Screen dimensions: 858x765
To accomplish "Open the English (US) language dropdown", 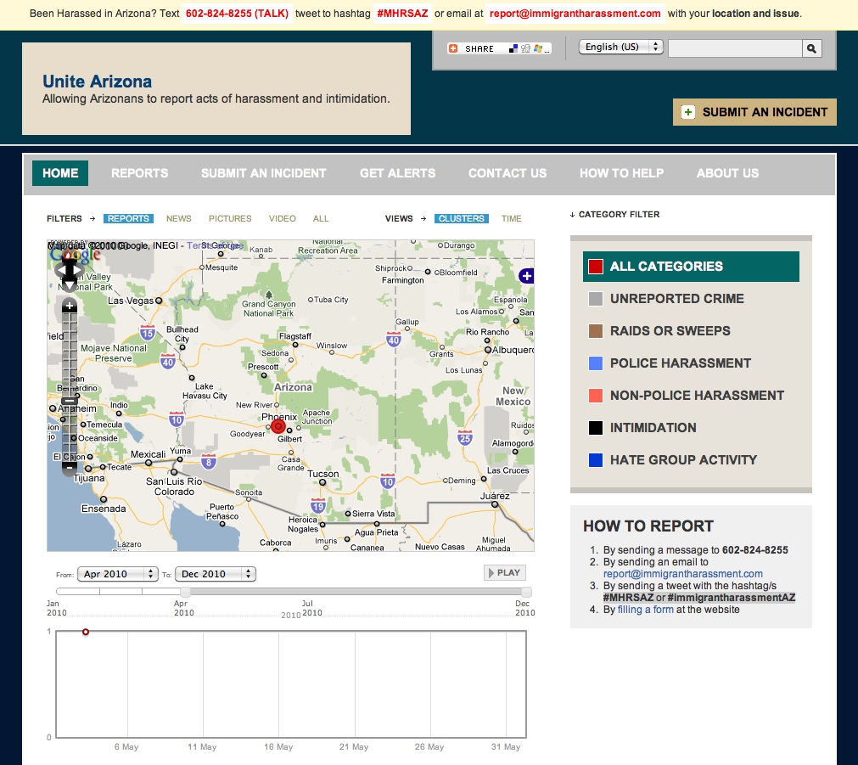I will click(x=621, y=47).
